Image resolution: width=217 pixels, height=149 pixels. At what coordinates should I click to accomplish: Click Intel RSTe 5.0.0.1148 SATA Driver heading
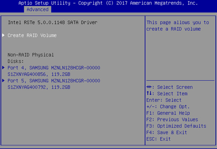[53, 22]
